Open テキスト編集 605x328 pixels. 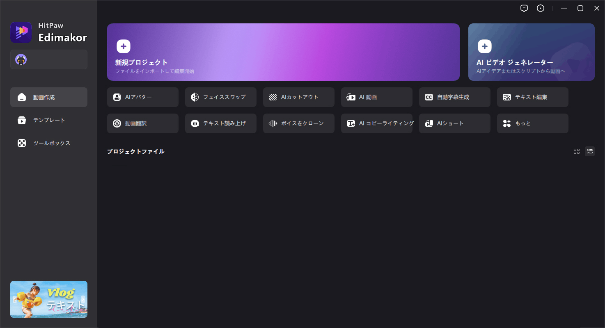point(533,97)
